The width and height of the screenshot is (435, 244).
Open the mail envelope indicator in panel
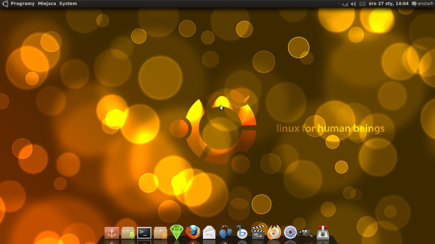362,4
